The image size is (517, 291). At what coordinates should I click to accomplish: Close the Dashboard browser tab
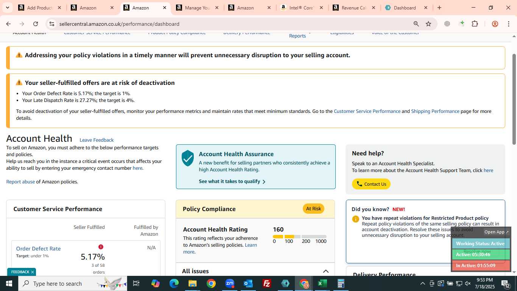click(426, 8)
